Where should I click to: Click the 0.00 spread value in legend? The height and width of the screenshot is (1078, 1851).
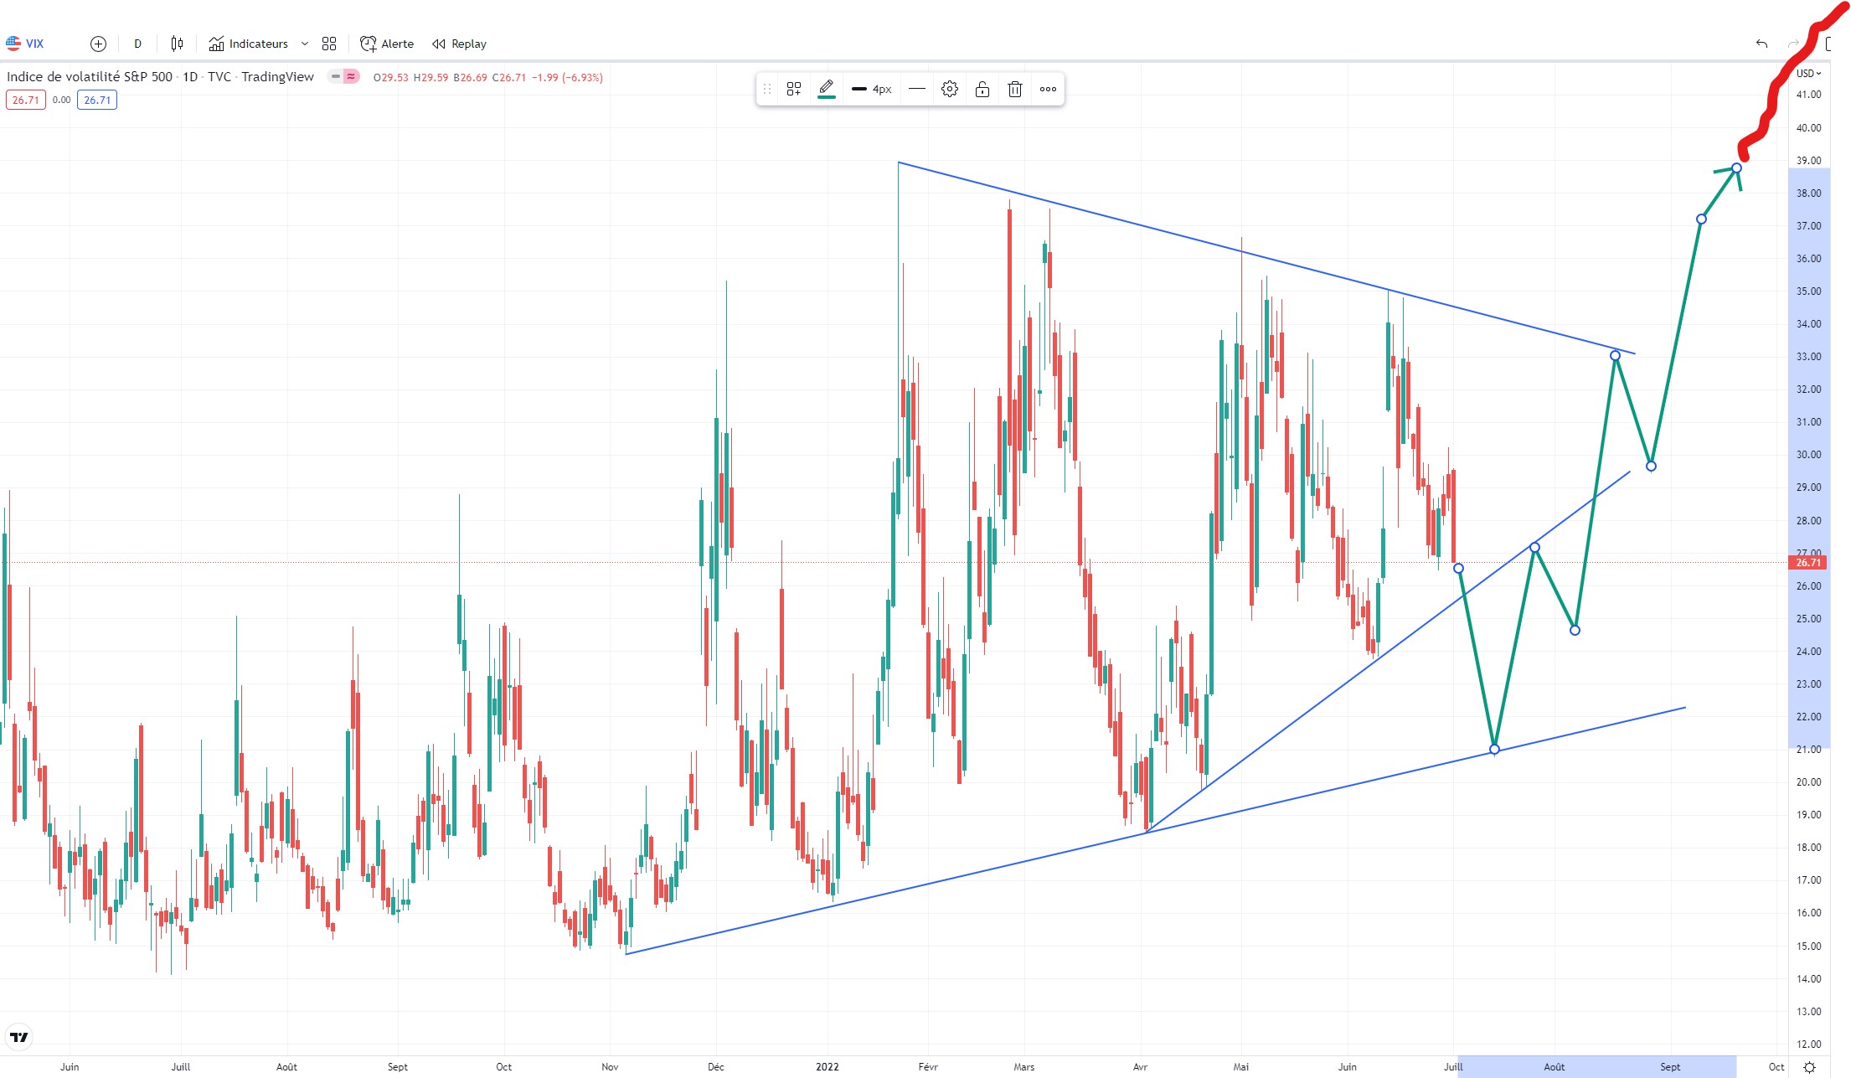tap(61, 100)
